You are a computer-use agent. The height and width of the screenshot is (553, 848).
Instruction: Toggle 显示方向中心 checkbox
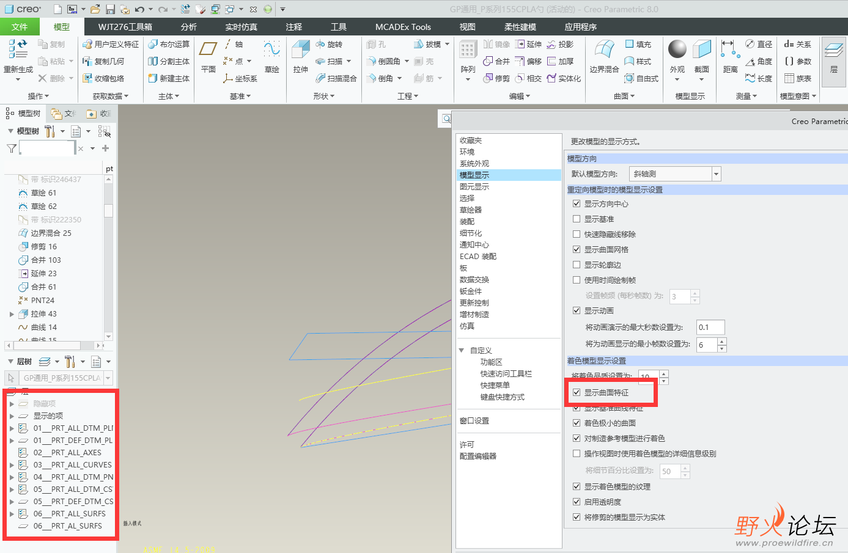[577, 203]
